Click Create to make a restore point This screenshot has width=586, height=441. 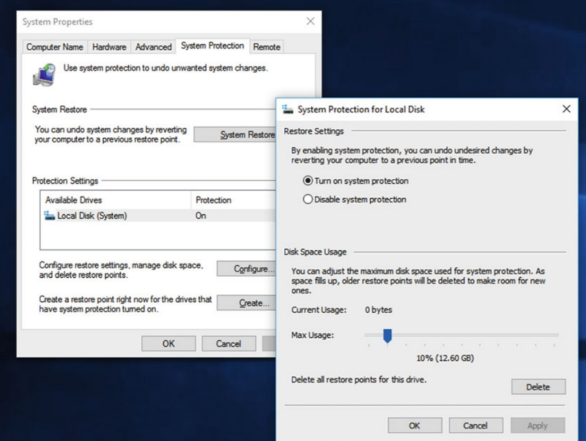(246, 303)
